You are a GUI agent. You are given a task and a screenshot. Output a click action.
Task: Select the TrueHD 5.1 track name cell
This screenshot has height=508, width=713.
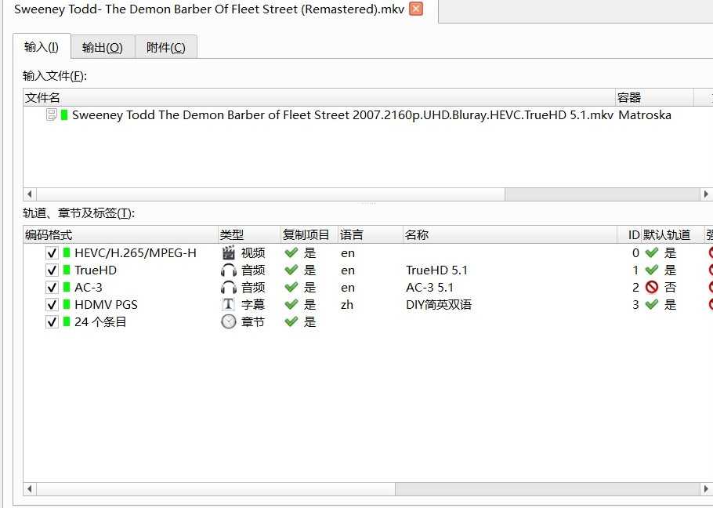pyautogui.click(x=436, y=270)
